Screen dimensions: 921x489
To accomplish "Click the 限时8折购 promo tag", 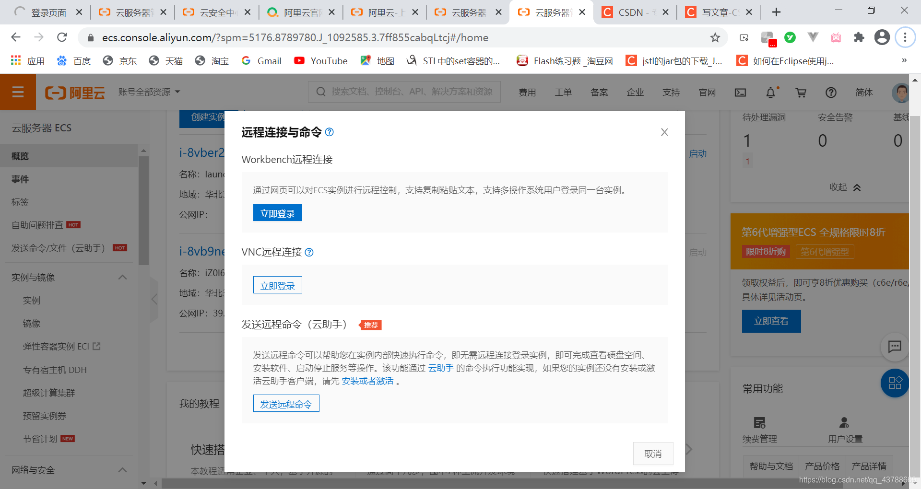I will pyautogui.click(x=766, y=251).
